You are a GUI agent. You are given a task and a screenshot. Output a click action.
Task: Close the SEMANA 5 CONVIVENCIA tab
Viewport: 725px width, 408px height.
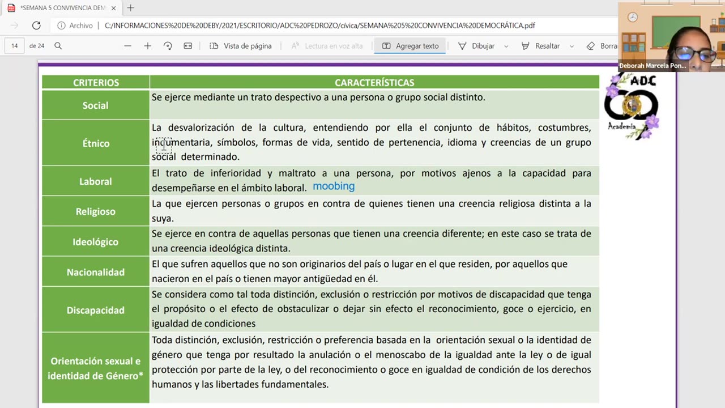[113, 8]
